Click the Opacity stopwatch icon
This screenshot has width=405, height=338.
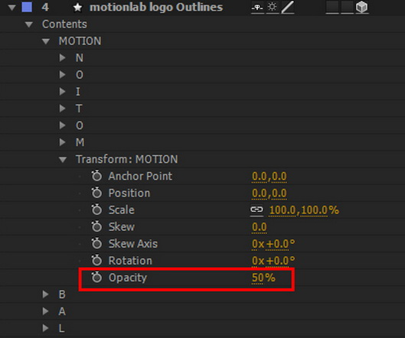(x=97, y=277)
